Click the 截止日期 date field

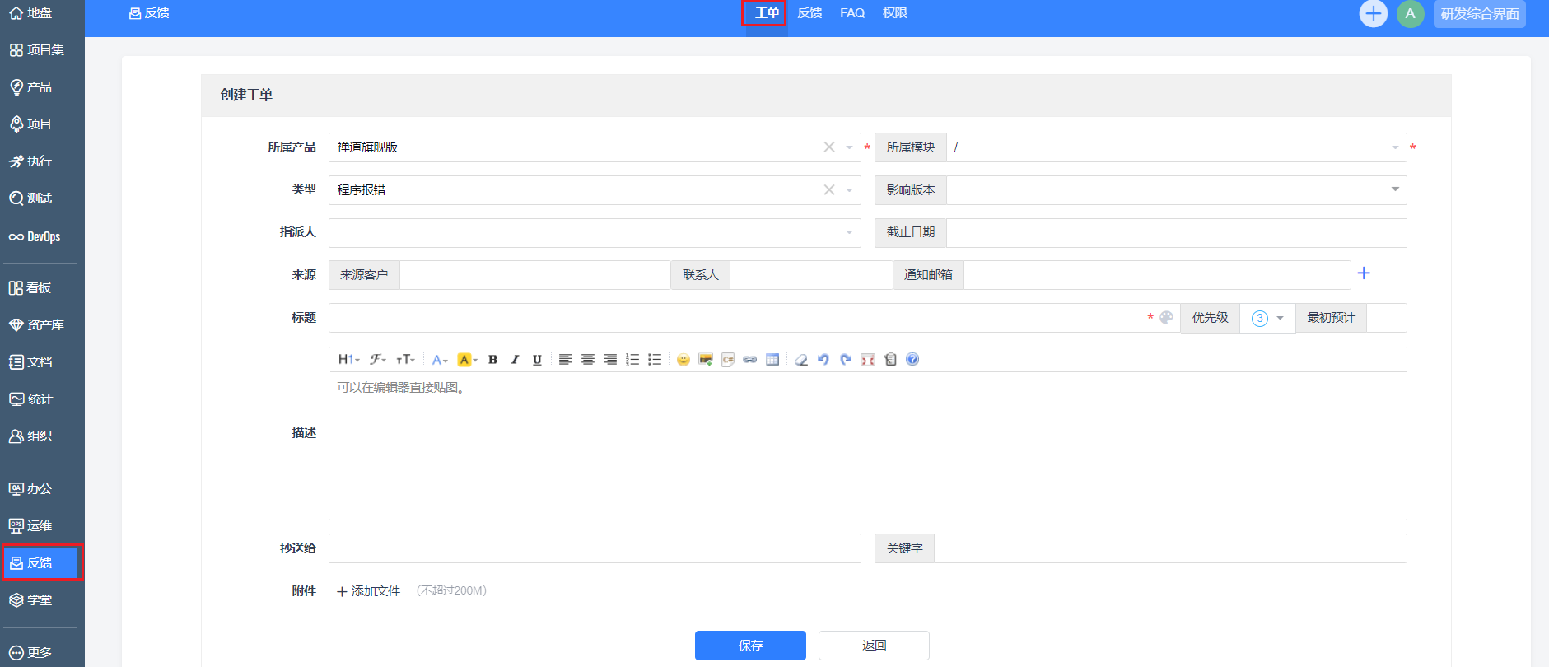click(x=1176, y=233)
